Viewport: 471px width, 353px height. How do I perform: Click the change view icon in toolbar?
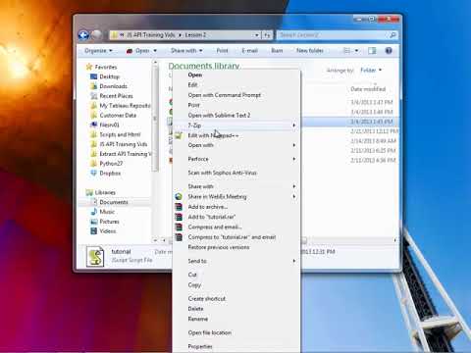tap(346, 50)
